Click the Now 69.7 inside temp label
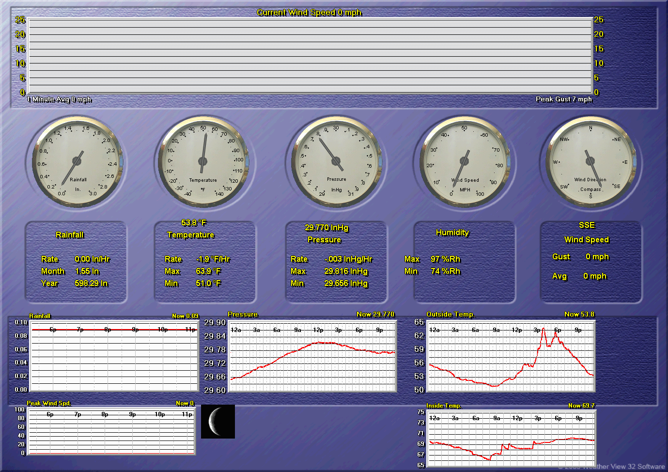The image size is (668, 472). (581, 406)
